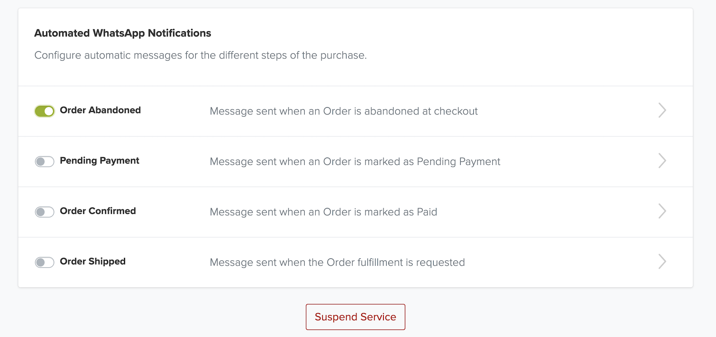Select the Order Confirmed row title
Screen dimensions: 716x337
98,211
